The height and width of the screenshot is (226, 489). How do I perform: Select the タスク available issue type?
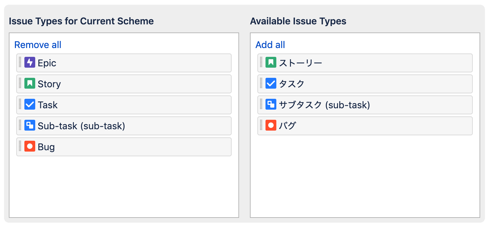pos(292,84)
